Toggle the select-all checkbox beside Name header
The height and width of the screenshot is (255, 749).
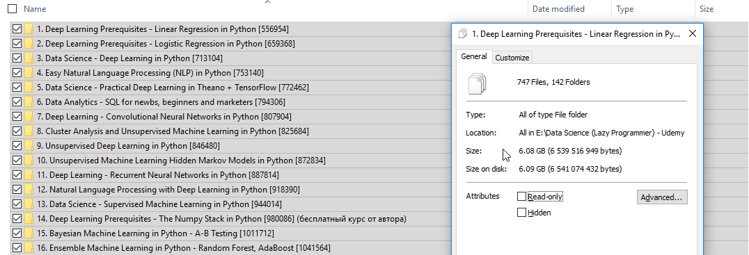(13, 8)
